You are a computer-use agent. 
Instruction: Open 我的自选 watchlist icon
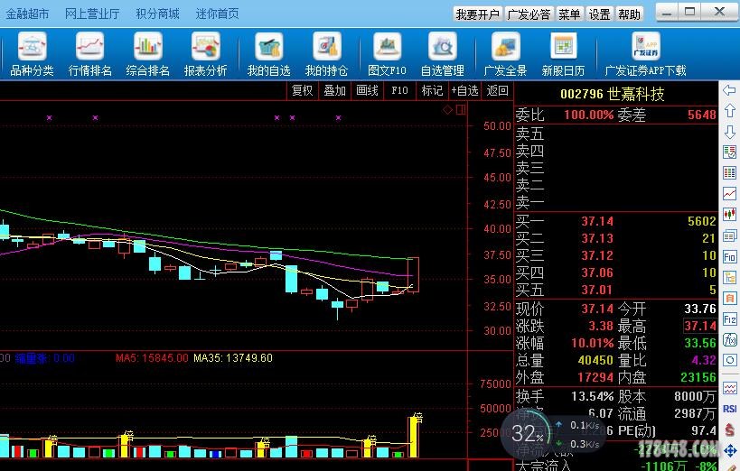(x=269, y=54)
